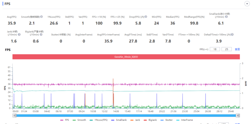Click the blue time range slider bar
This screenshot has height=124, width=251.
126,115
